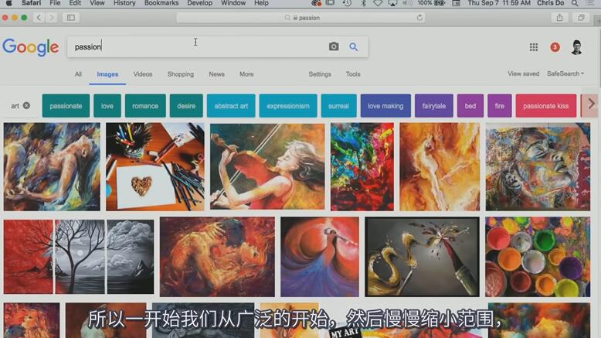Select the 'romance' suggestion chip
This screenshot has height=338, width=601.
(x=145, y=105)
